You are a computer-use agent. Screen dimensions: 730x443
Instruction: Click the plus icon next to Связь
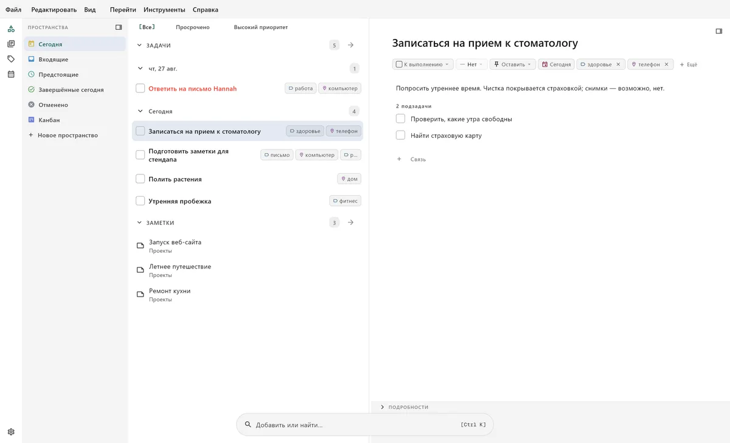pyautogui.click(x=399, y=159)
